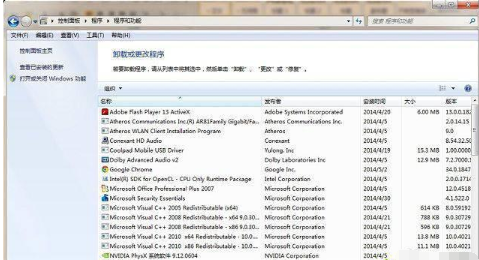Click the Dolby Advanced Audio v2 icon
This screenshot has width=479, height=260.
105,160
